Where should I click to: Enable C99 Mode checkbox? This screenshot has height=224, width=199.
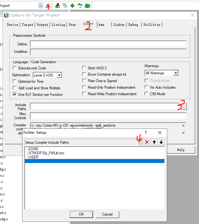[146, 94]
